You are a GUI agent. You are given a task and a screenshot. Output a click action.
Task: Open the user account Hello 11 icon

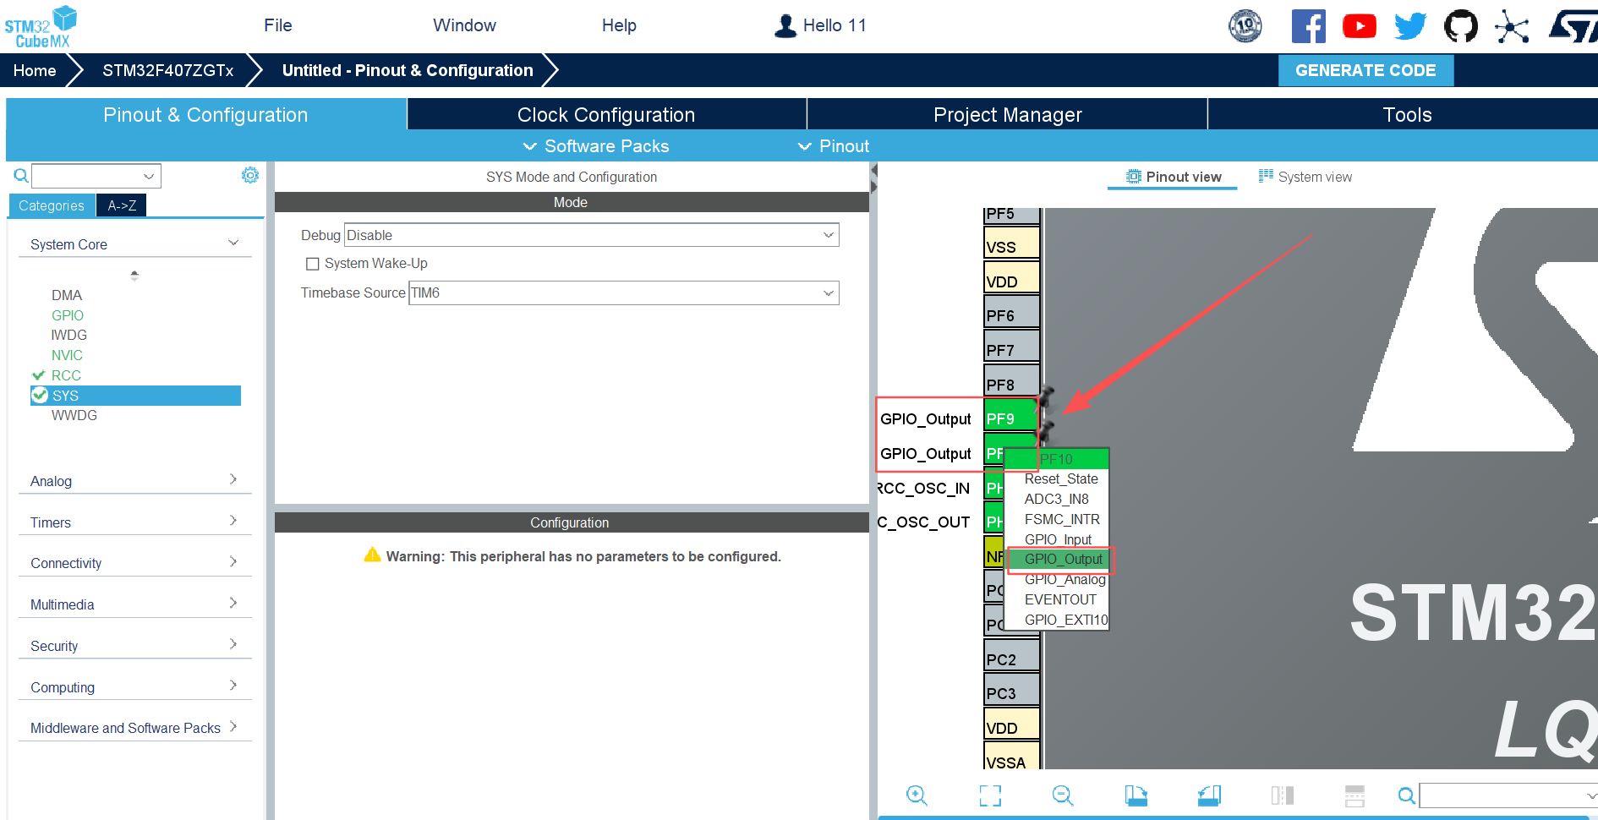785,26
